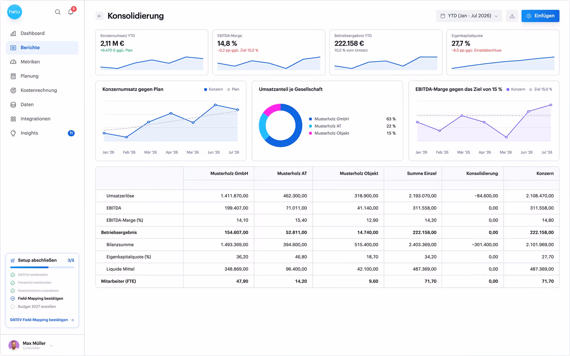
Task: Open the Eigenkapitalquote 27,7 % KPI card
Action: point(503,52)
